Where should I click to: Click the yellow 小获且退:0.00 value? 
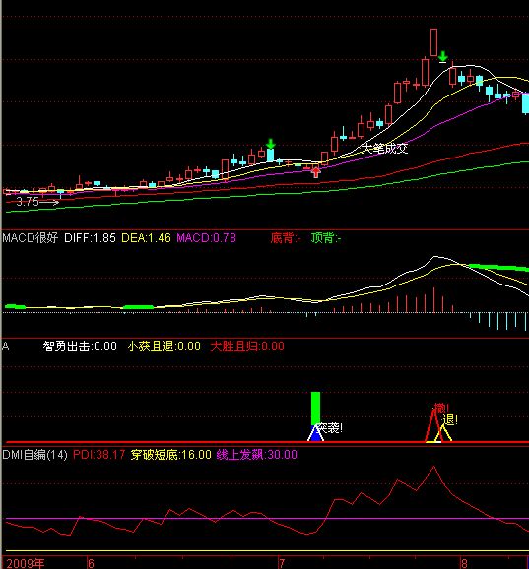coord(164,347)
